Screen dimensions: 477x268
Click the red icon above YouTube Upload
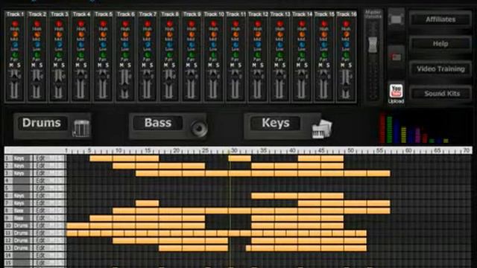tap(396, 57)
